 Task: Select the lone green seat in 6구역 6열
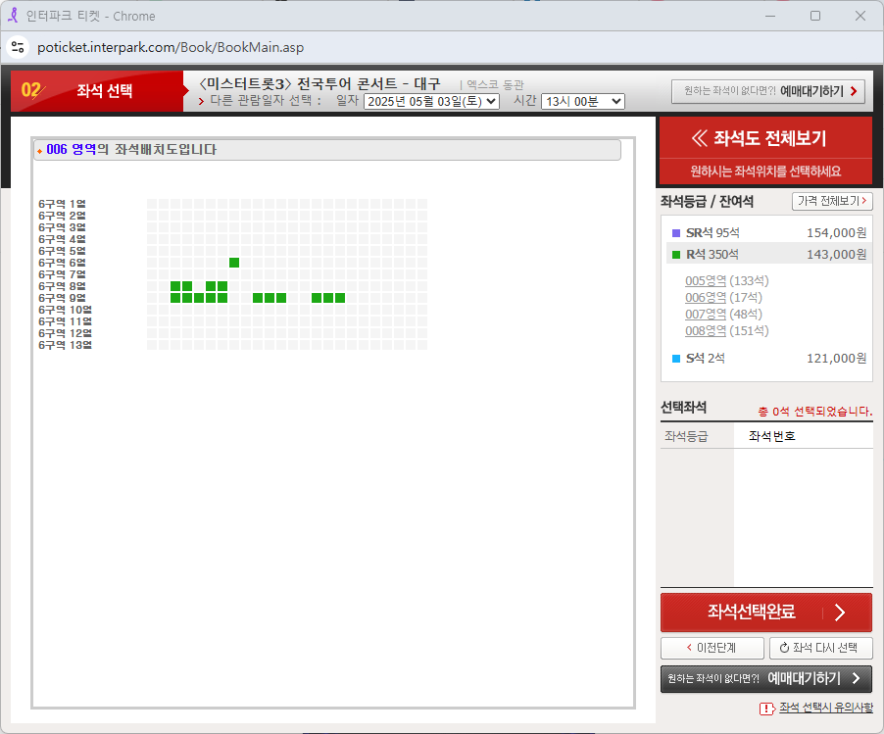coord(234,263)
